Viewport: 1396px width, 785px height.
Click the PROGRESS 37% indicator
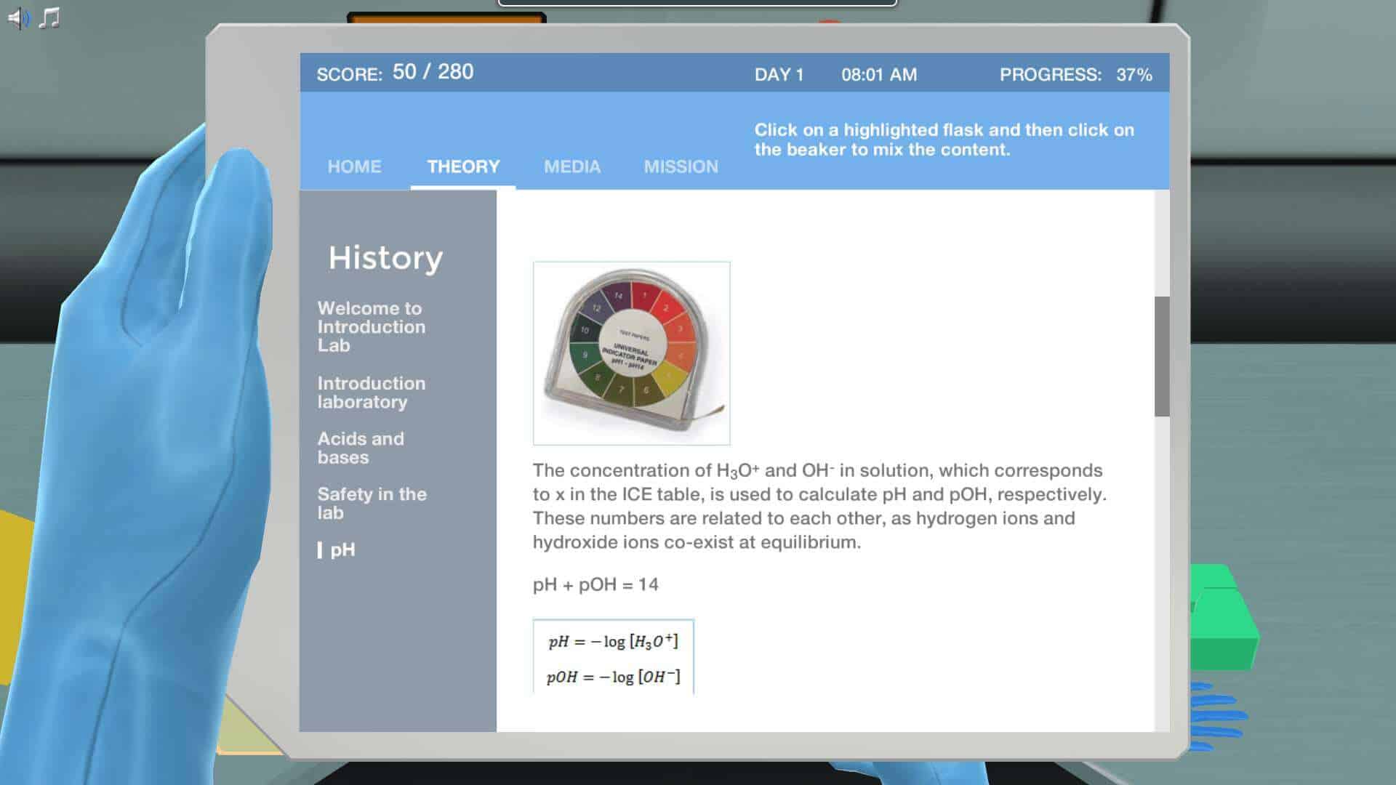pos(1075,75)
